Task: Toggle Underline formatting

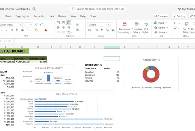Action: pos(12,30)
